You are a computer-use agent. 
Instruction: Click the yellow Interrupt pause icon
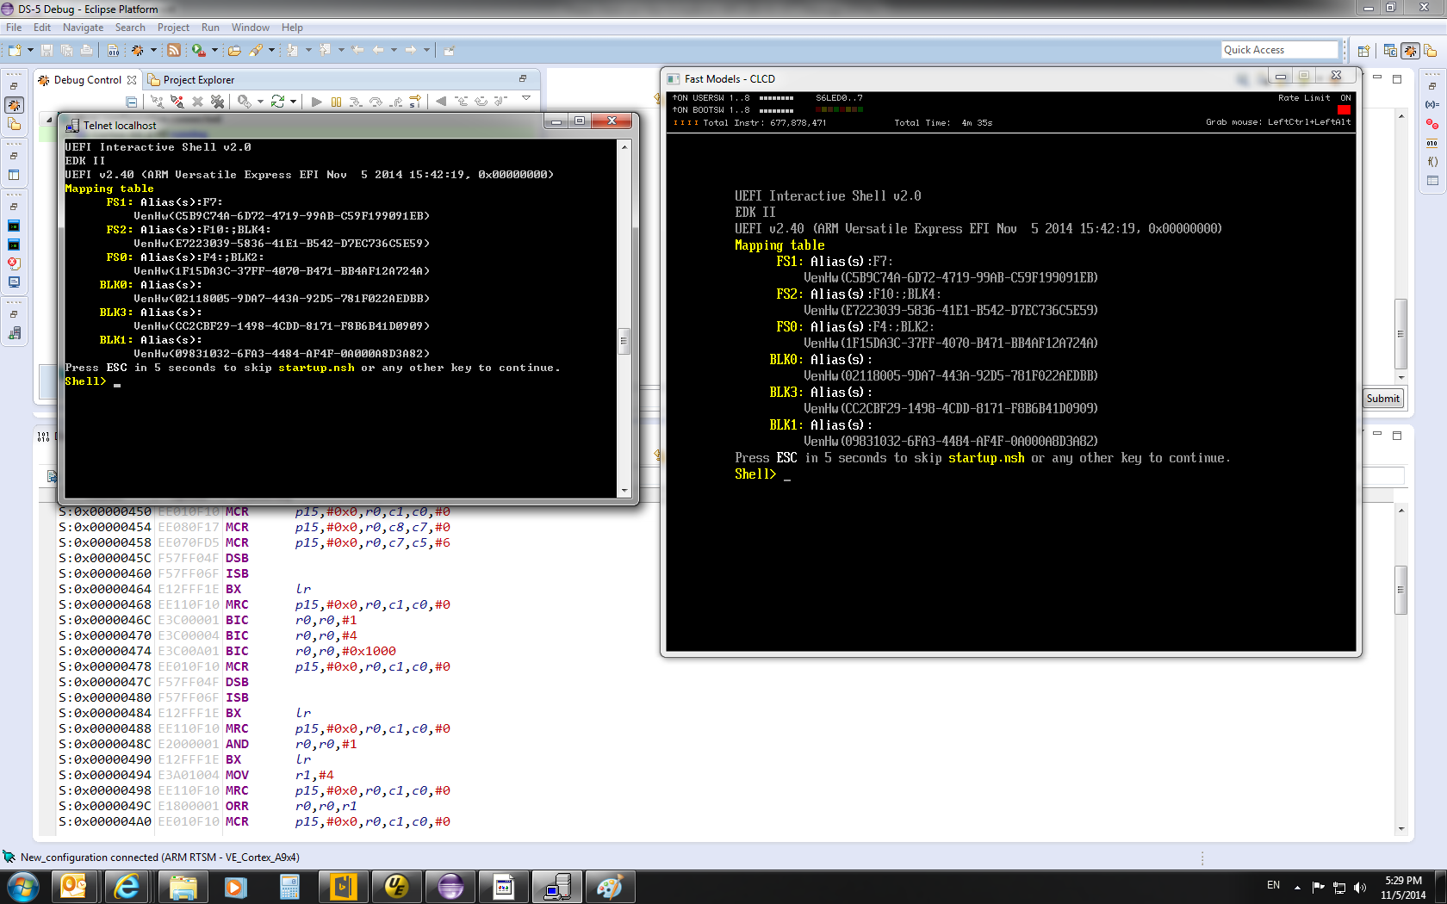[x=336, y=102]
